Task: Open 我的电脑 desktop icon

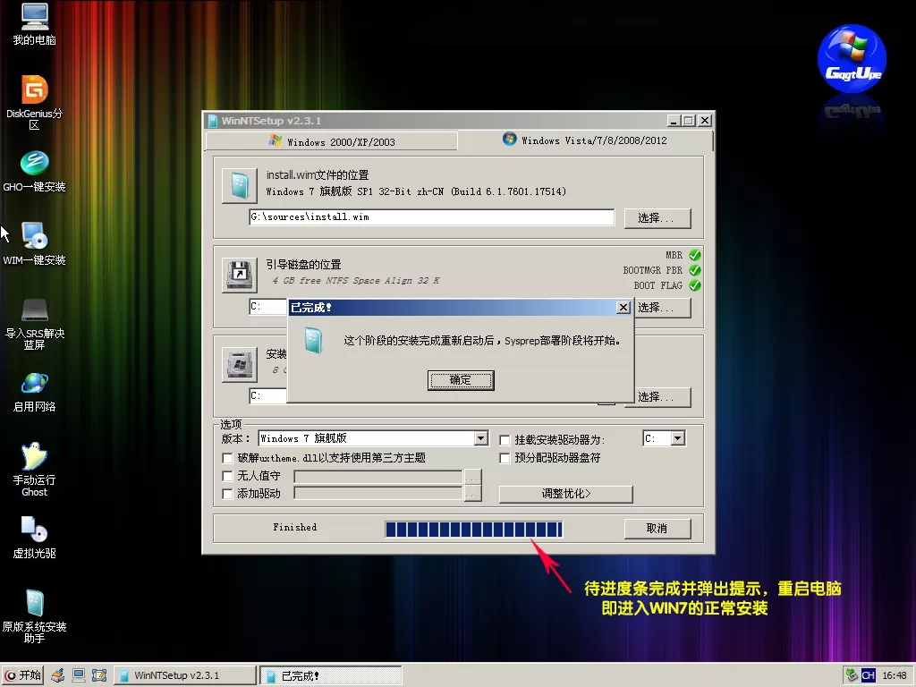Action: 34,17
